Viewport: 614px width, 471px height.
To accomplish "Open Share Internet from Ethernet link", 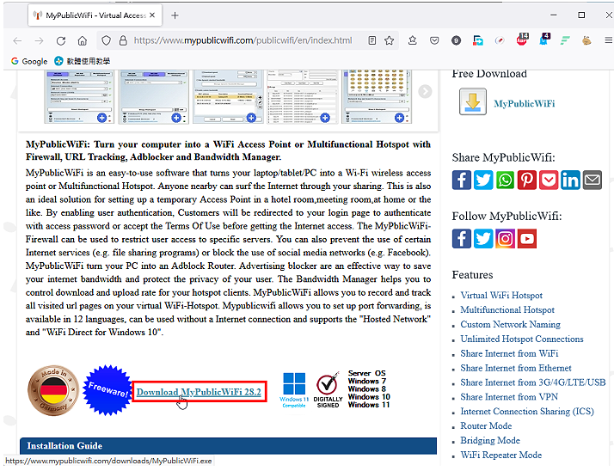I will coord(516,368).
